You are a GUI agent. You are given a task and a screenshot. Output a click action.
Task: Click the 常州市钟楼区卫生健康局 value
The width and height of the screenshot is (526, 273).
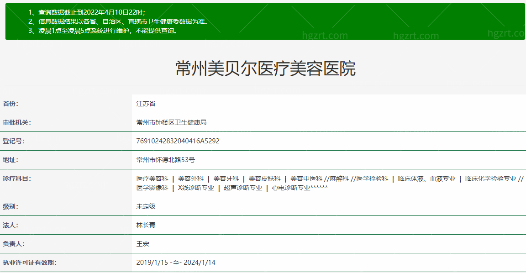coord(171,122)
